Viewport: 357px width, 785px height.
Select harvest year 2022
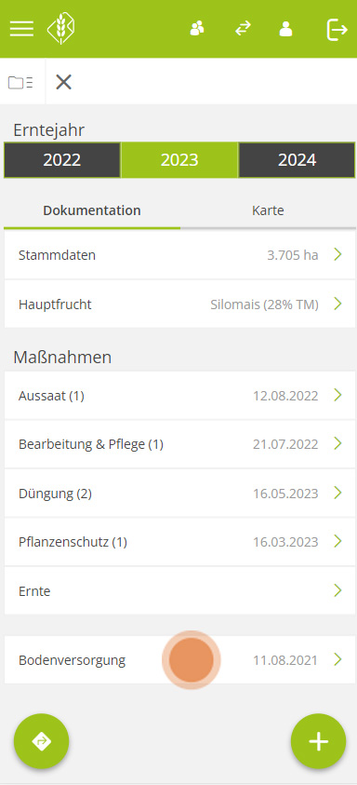tap(62, 160)
